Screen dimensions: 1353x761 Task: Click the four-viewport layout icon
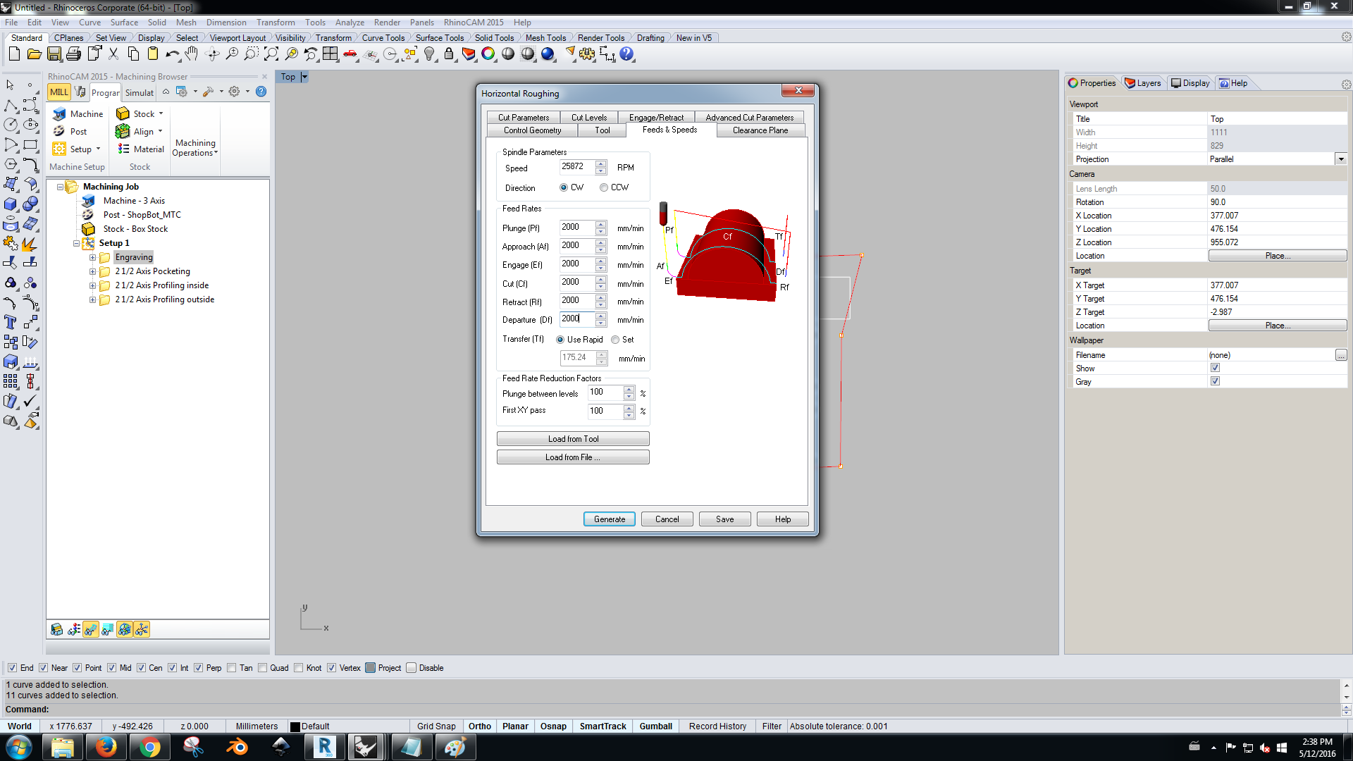(330, 54)
